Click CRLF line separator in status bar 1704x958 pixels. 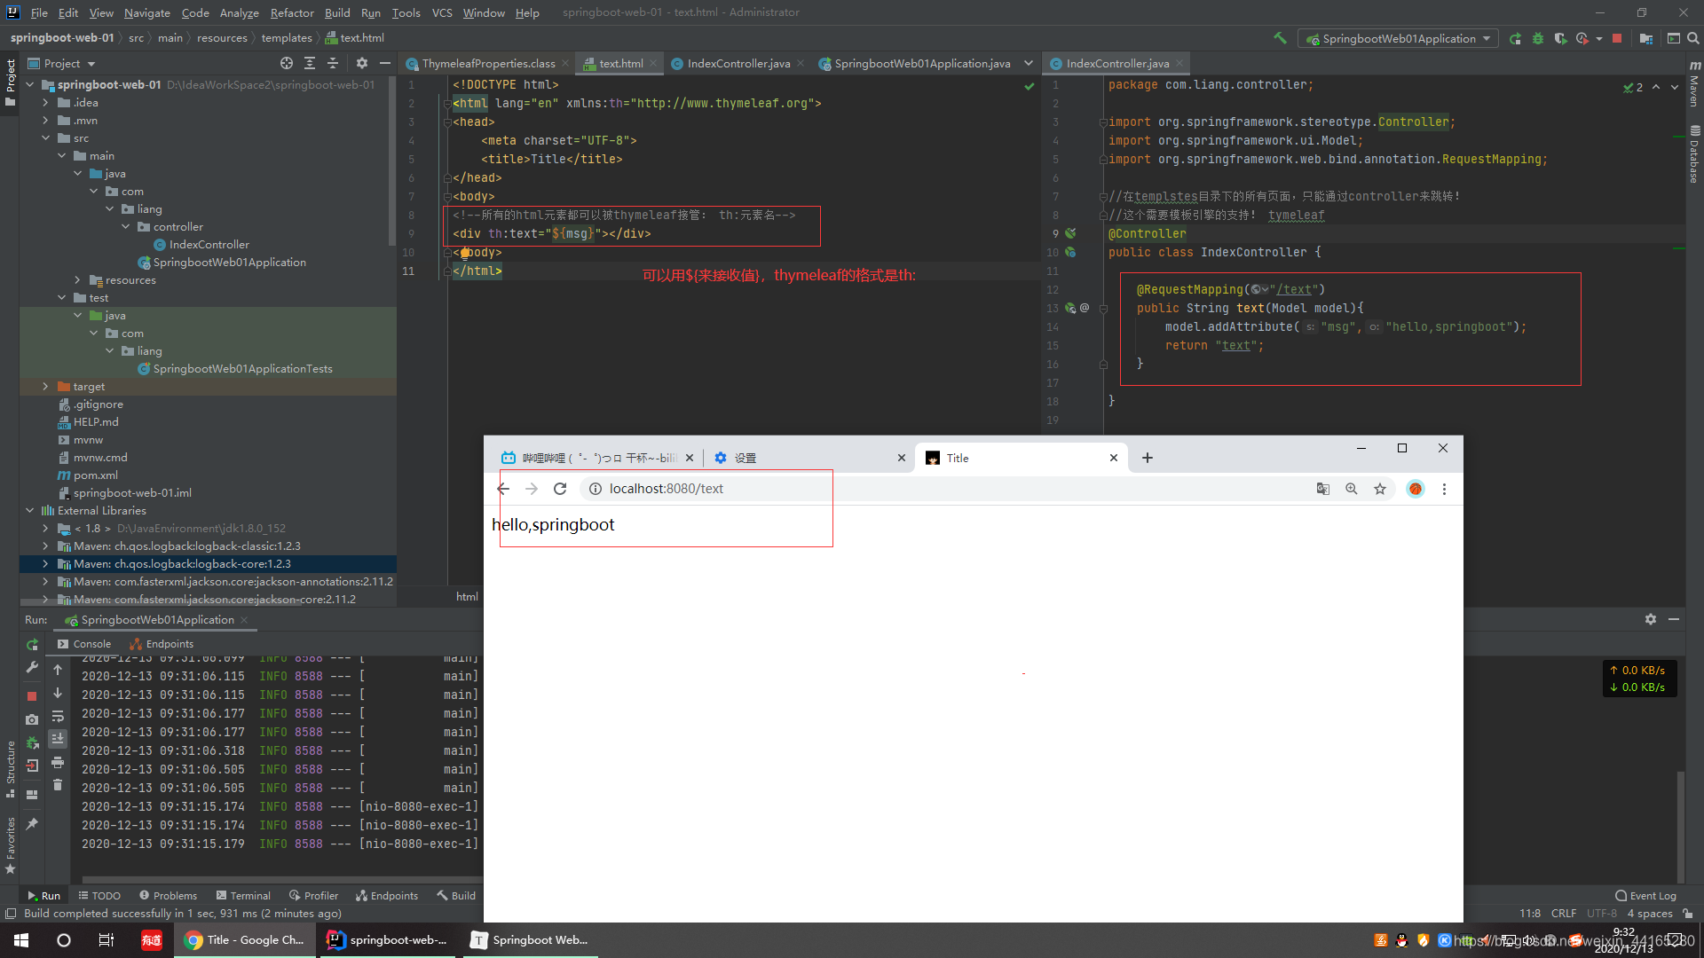1564,914
